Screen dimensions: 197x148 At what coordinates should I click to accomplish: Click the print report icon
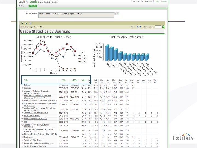coord(30,23)
